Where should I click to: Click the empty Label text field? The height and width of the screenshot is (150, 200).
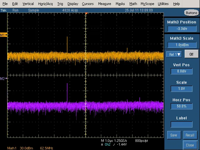coord(182,124)
